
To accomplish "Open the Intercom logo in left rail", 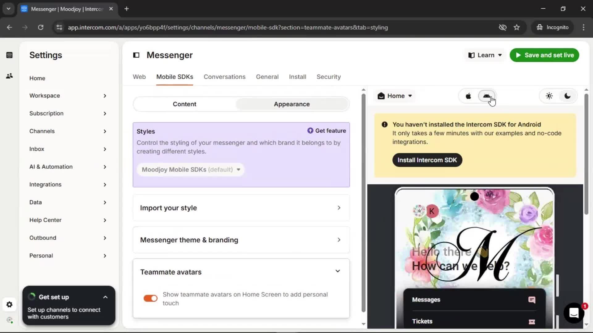I will [x=9, y=55].
